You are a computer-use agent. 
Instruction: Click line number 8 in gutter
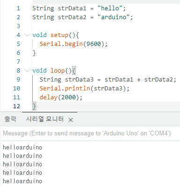(x=18, y=71)
